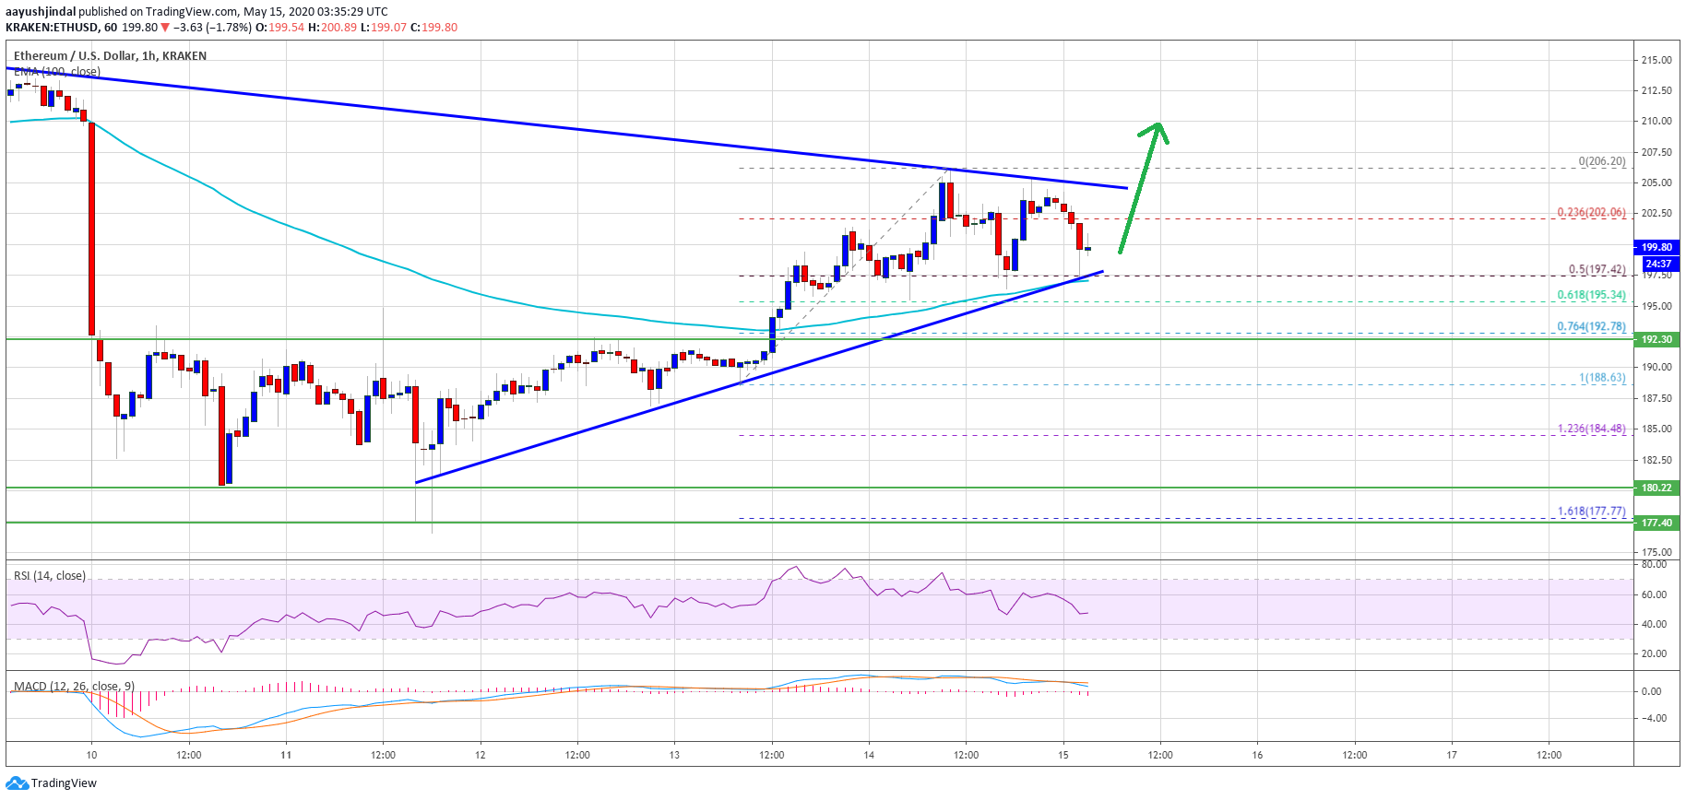Click the TradingView logo icon
Image resolution: width=1686 pixels, height=800 pixels.
coord(17,783)
